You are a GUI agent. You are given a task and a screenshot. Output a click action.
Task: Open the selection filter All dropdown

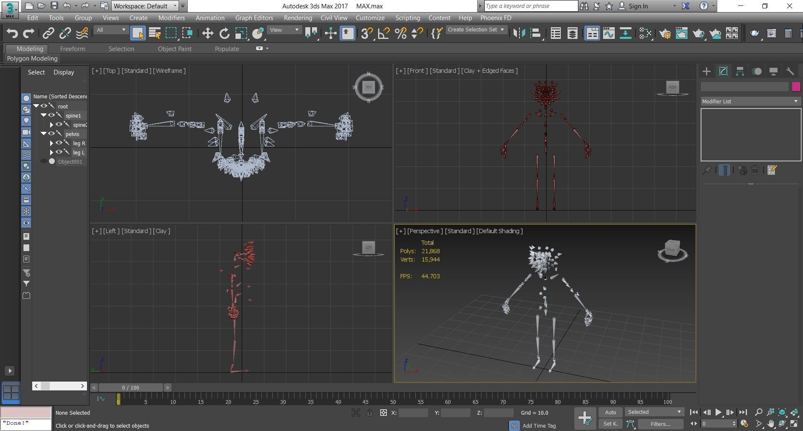(x=111, y=30)
